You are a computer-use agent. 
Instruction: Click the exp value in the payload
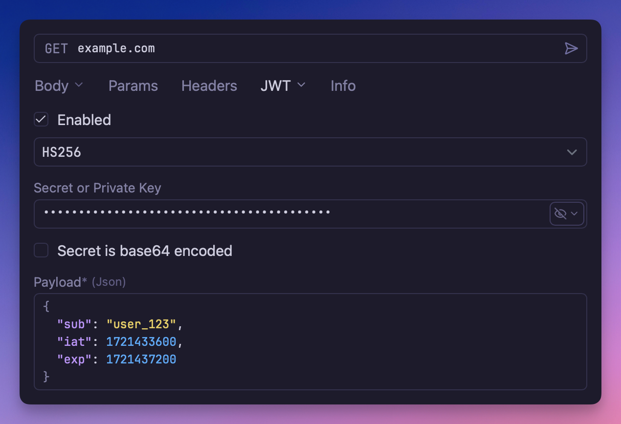141,359
